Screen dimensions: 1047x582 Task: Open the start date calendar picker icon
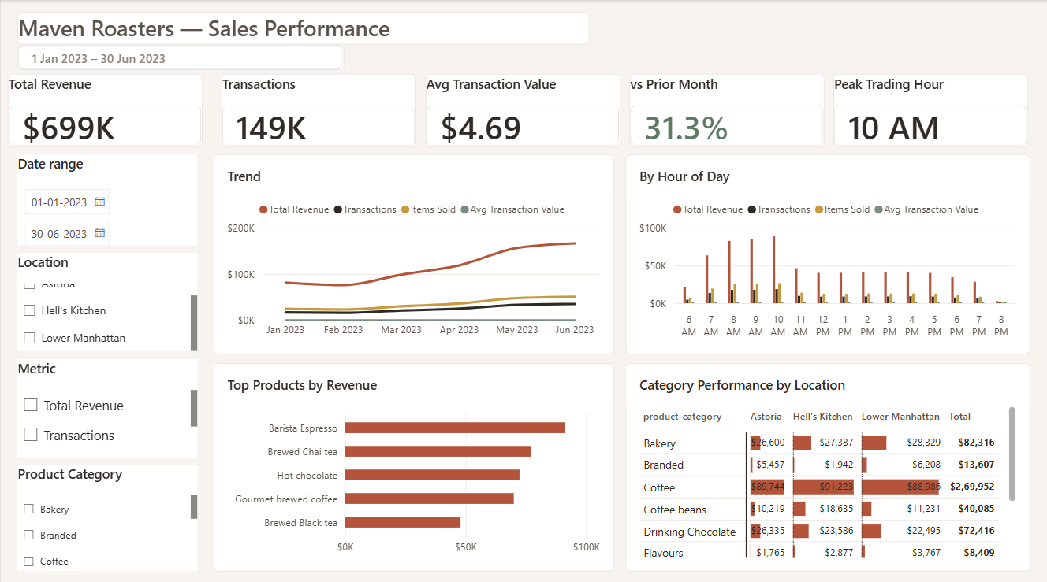tap(100, 202)
